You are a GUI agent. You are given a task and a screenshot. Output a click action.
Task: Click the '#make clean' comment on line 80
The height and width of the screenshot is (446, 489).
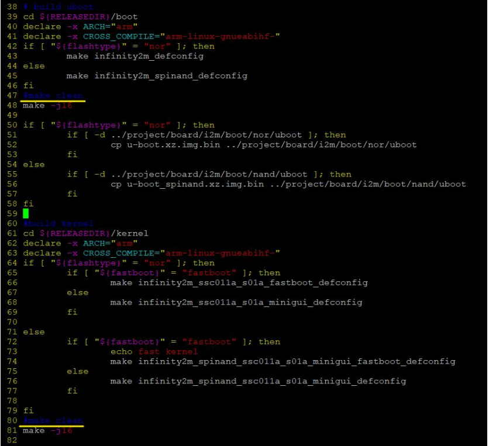click(53, 420)
